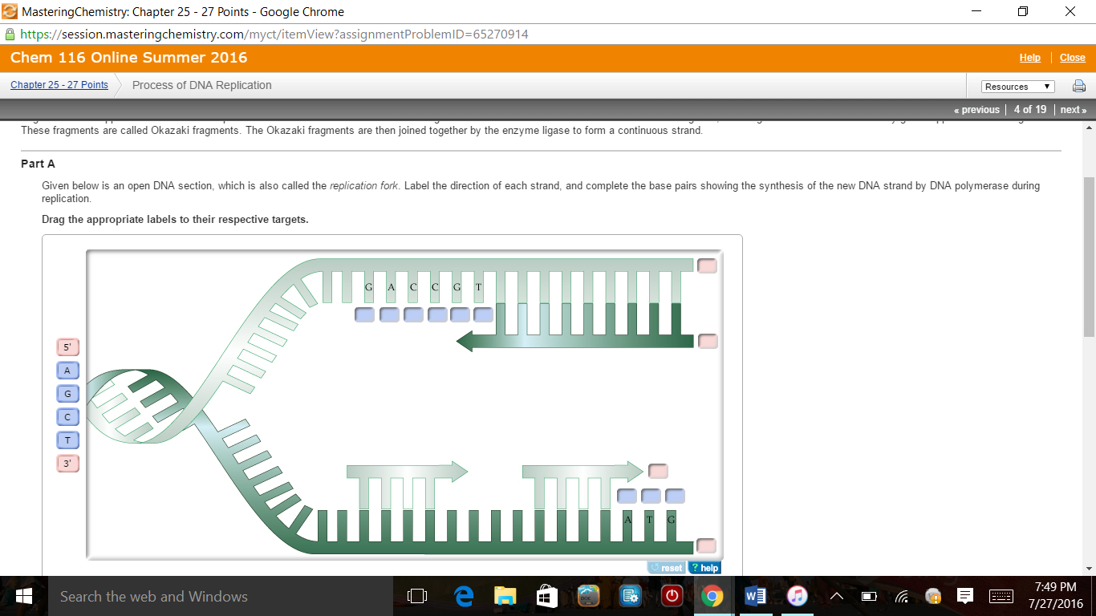Select the 5' label tile in the diagram
Image resolution: width=1096 pixels, height=616 pixels.
(67, 347)
